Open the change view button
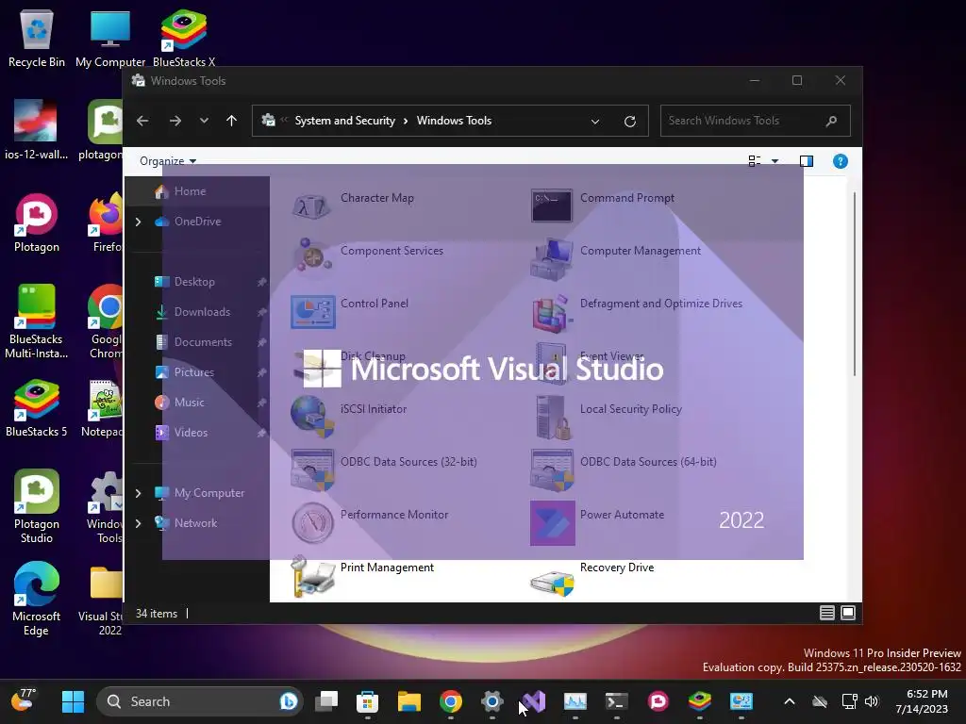 pyautogui.click(x=754, y=161)
